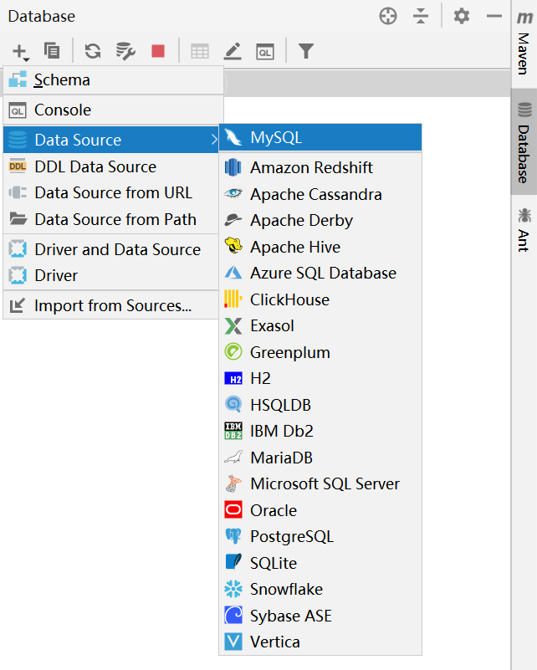This screenshot has height=670, width=537.
Task: Click the locate crosshair icon in header
Action: click(387, 16)
